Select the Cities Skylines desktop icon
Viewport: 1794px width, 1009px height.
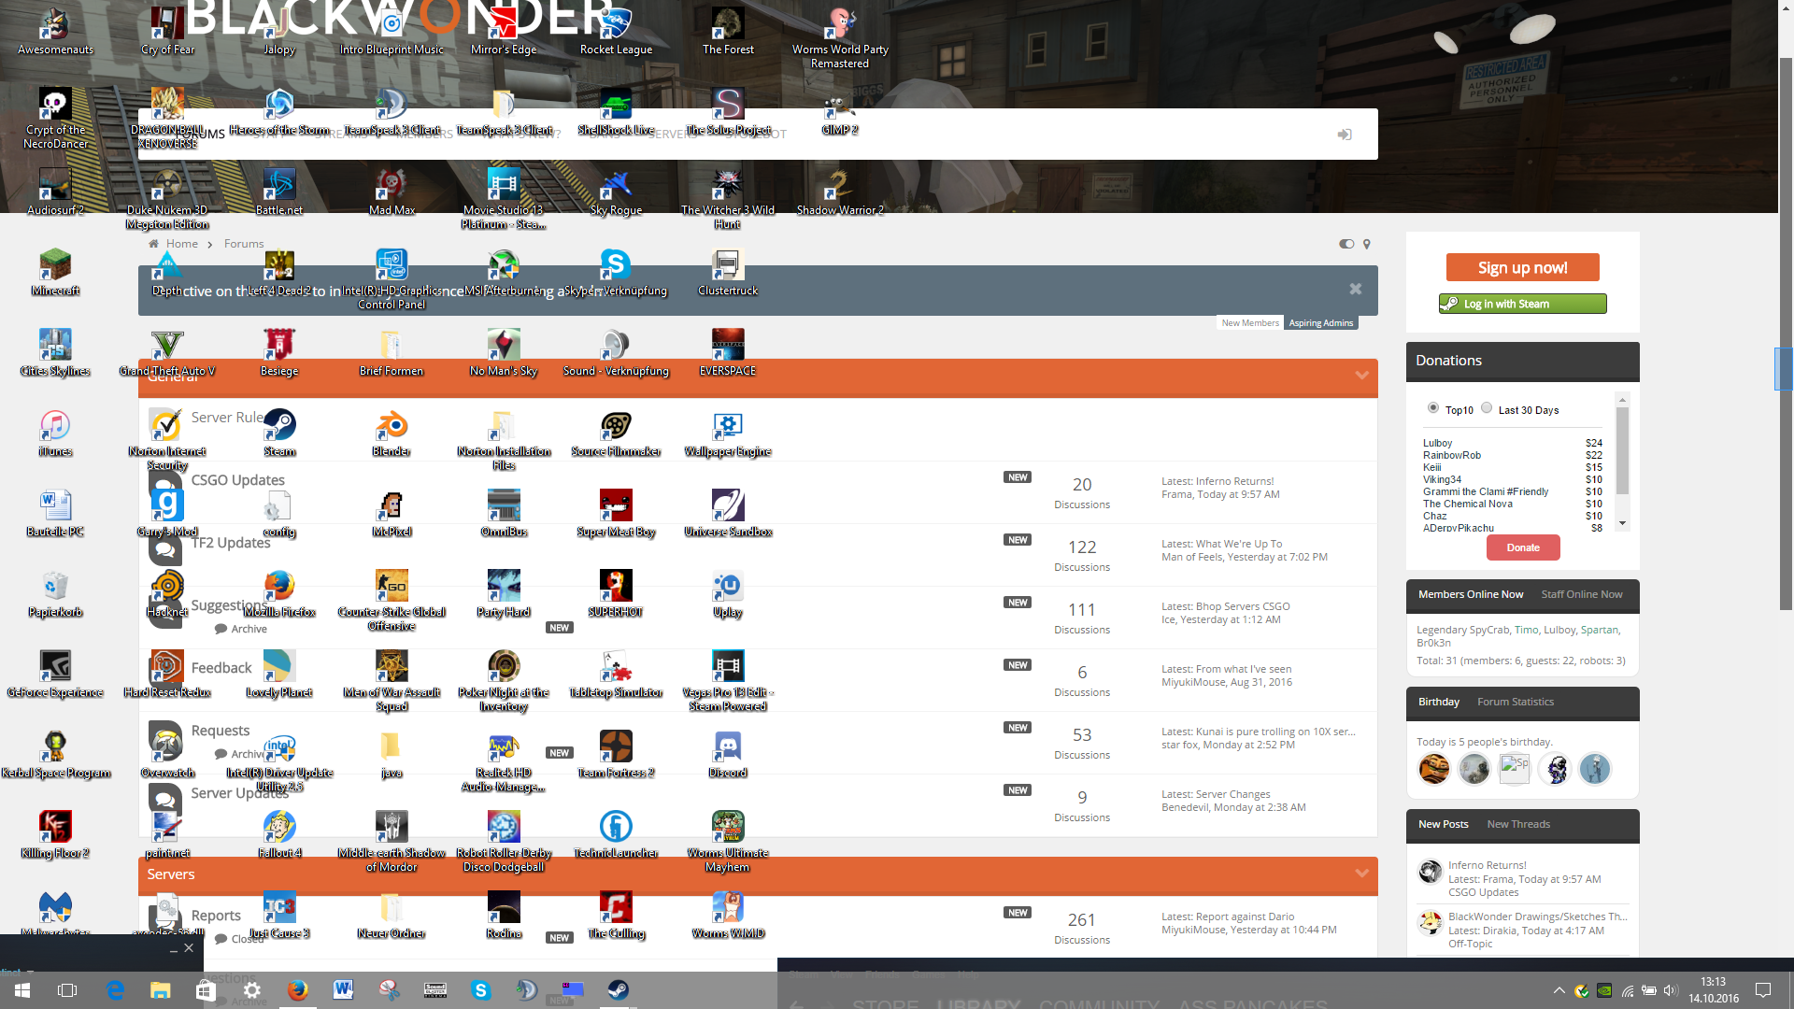point(55,352)
